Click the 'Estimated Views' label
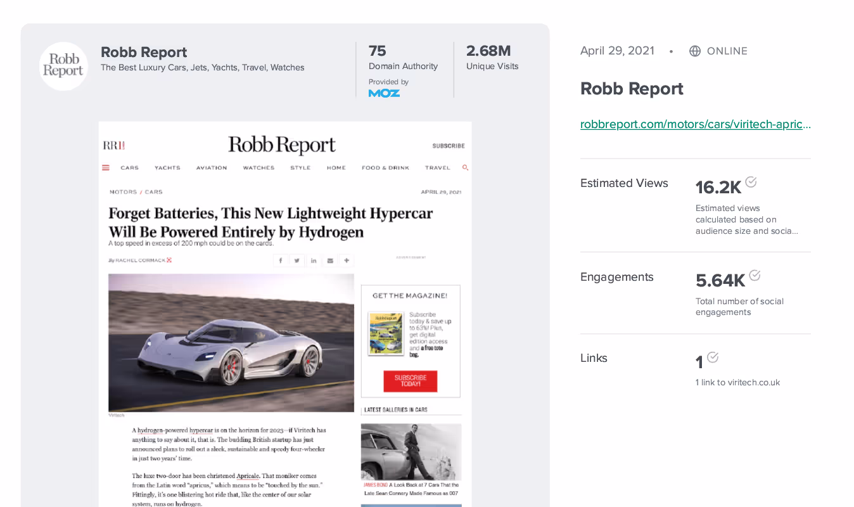This screenshot has height=507, width=854. (624, 183)
